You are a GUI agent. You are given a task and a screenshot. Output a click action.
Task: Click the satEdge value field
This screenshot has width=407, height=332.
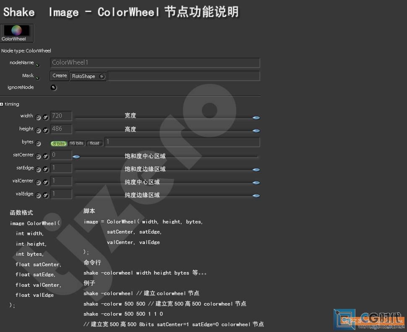tap(61, 168)
